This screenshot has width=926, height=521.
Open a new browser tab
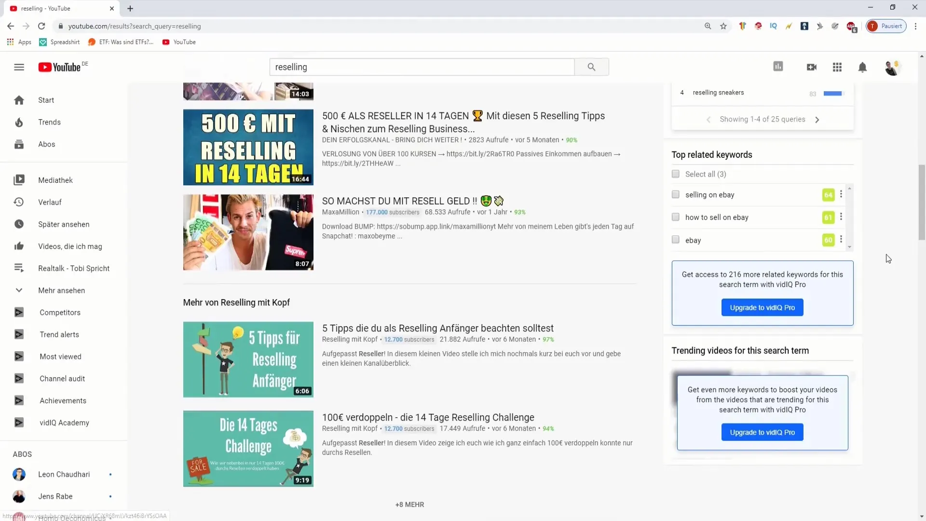click(130, 8)
